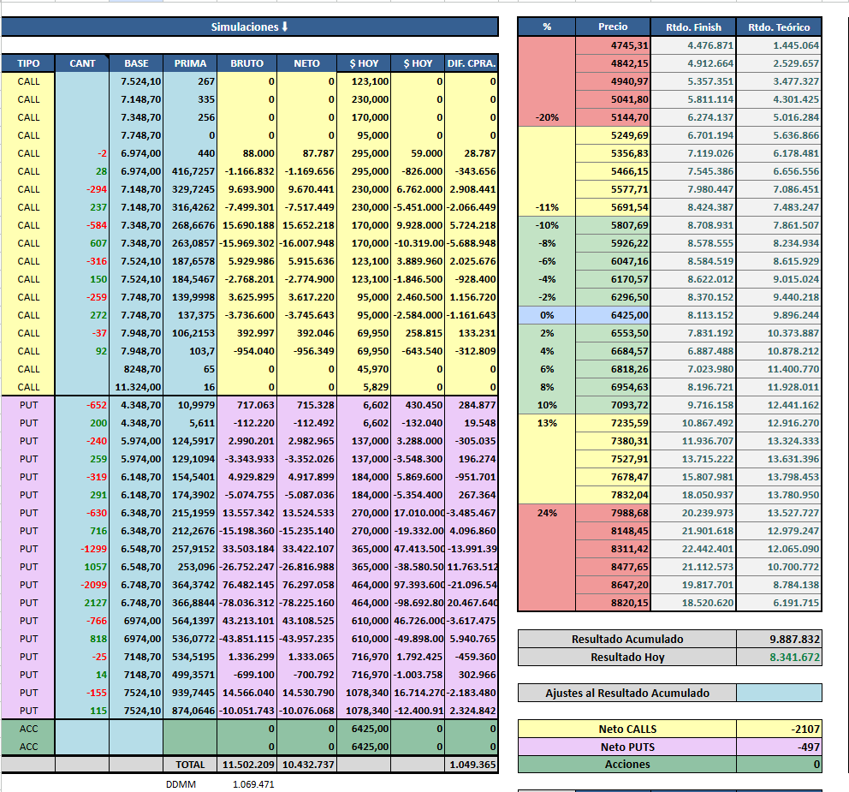
Task: Click the CALL quantity 607
Action: (82, 243)
